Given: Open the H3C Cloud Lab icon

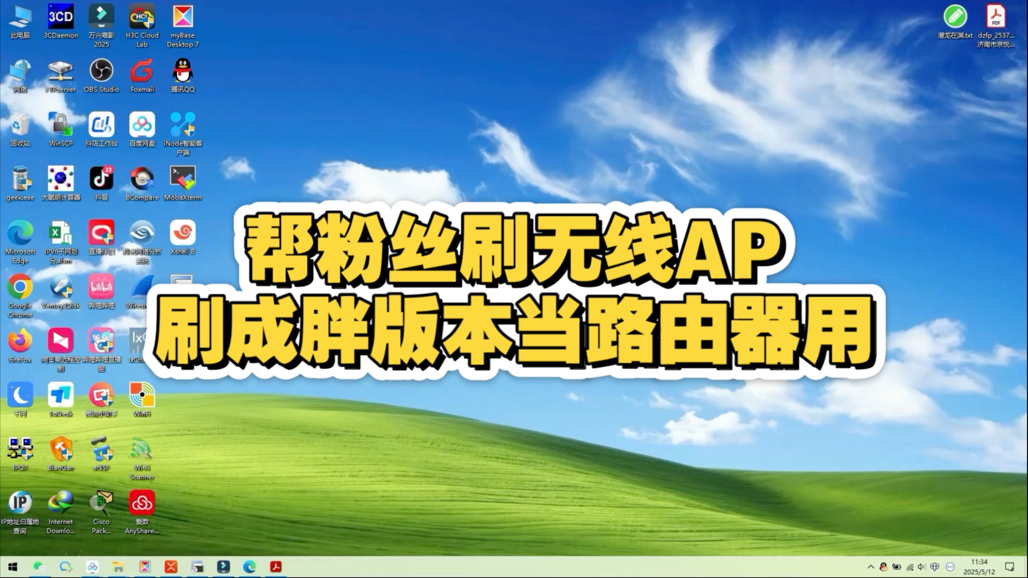Looking at the screenshot, I should pyautogui.click(x=142, y=26).
